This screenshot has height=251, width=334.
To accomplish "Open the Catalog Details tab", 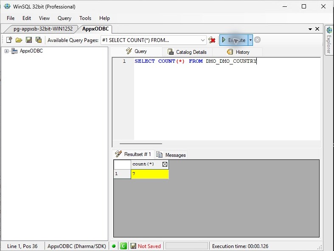I will point(187,52).
